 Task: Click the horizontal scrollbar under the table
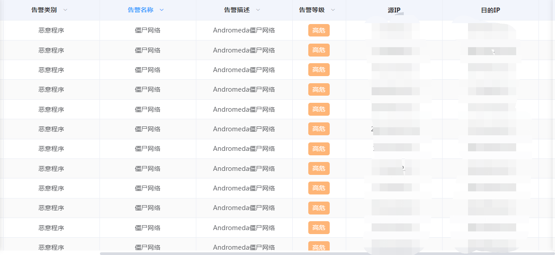[x=268, y=253]
